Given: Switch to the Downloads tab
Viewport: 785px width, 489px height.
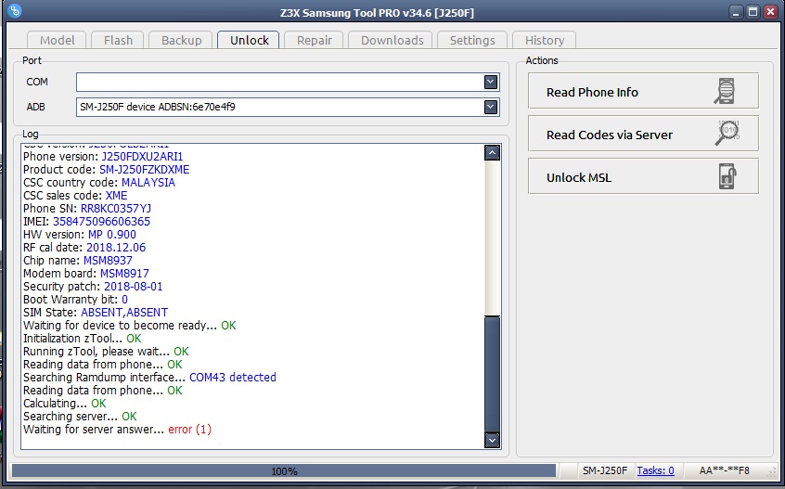Looking at the screenshot, I should coord(392,40).
